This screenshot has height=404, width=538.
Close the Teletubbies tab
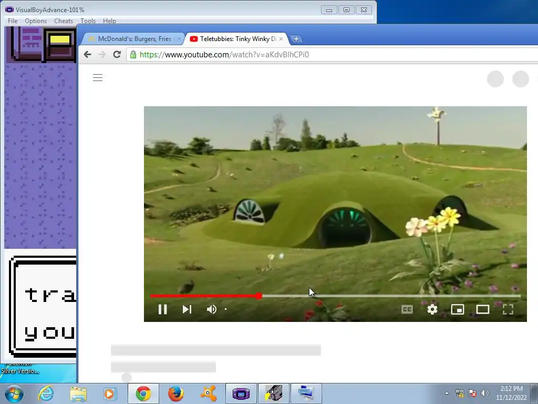pyautogui.click(x=281, y=39)
